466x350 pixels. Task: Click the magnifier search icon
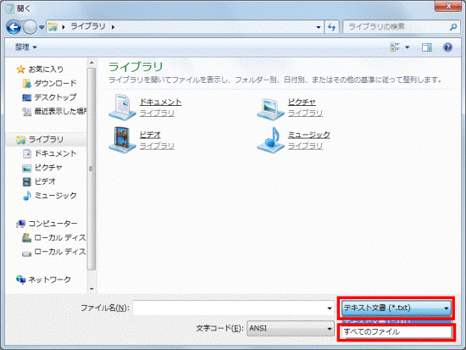point(453,27)
